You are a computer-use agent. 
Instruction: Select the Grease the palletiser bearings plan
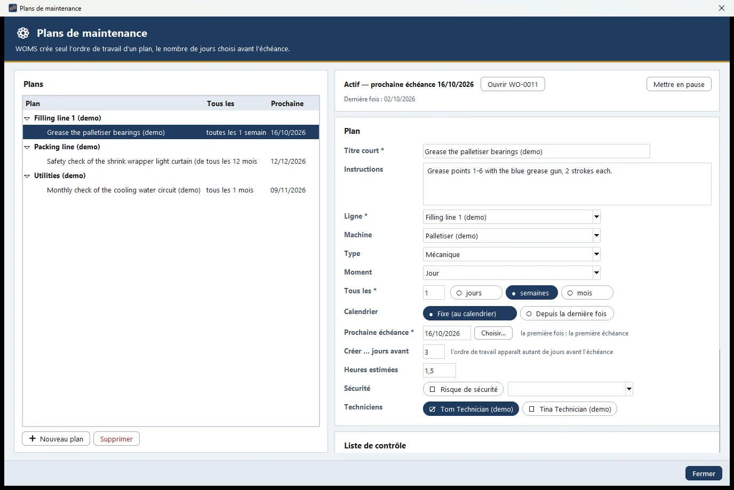(x=171, y=132)
